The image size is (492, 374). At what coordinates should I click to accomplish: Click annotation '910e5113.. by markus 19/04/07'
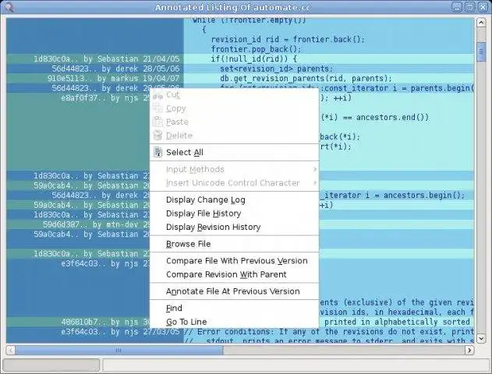click(114, 79)
